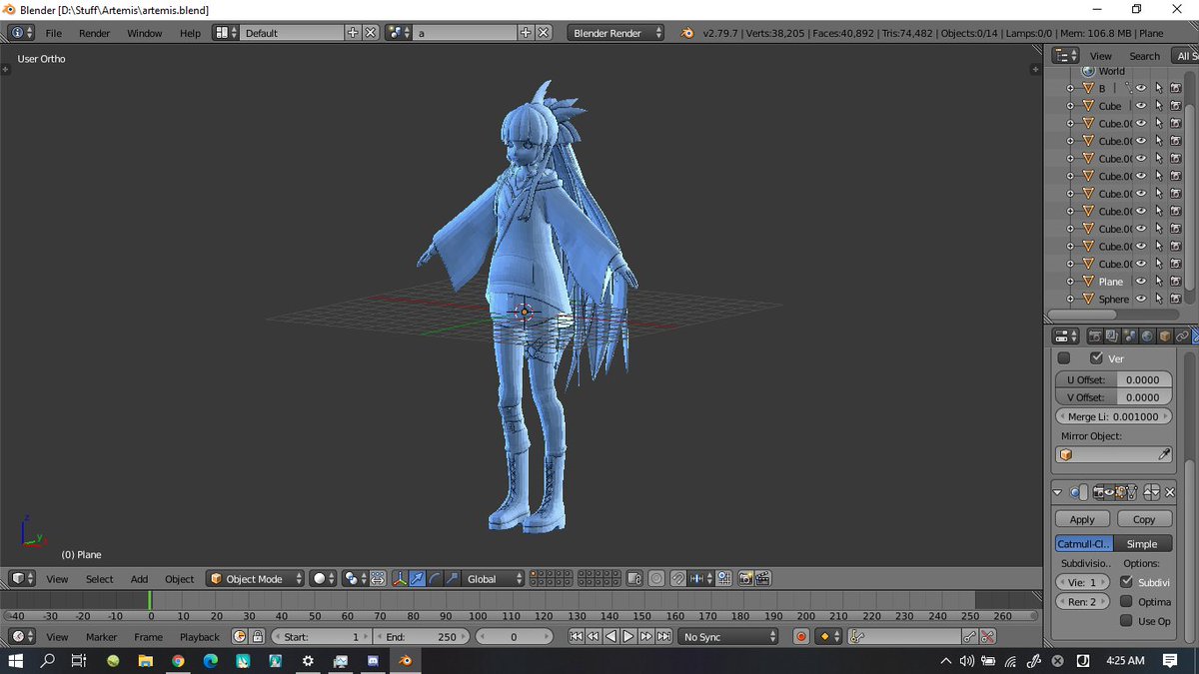1199x674 pixels.
Task: Click the OpenGL render image camera icon
Action: click(745, 579)
